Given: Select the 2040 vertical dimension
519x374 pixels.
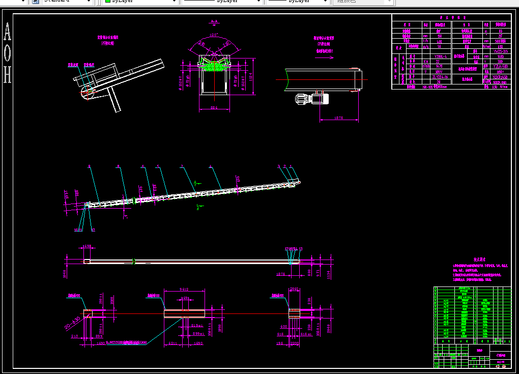Looking at the screenshot, I should 328,328.
